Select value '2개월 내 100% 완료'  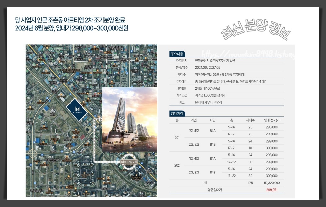[x=207, y=88]
